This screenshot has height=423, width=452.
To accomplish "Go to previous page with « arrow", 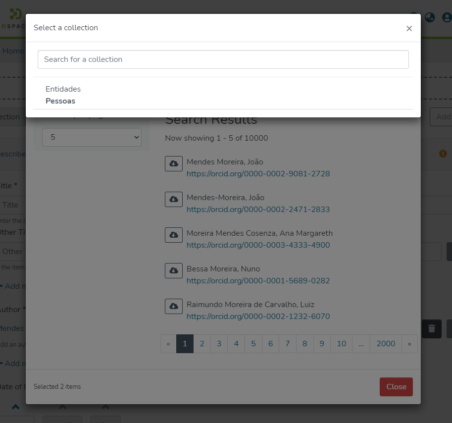I will (168, 344).
